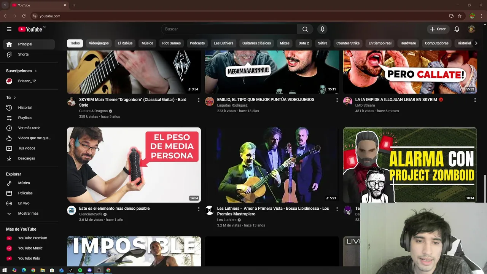487x274 pixels.
Task: Open liked videos (Videos que me gus...)
Action: 29,138
